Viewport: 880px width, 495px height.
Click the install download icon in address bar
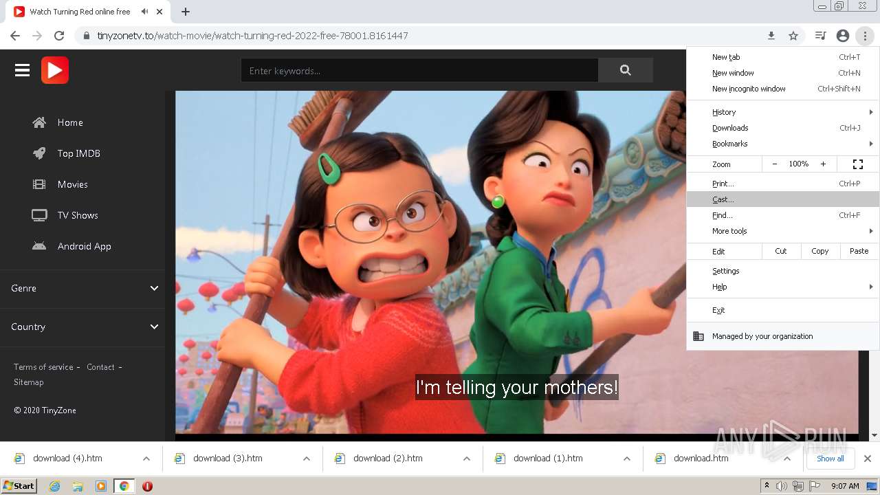(x=771, y=36)
